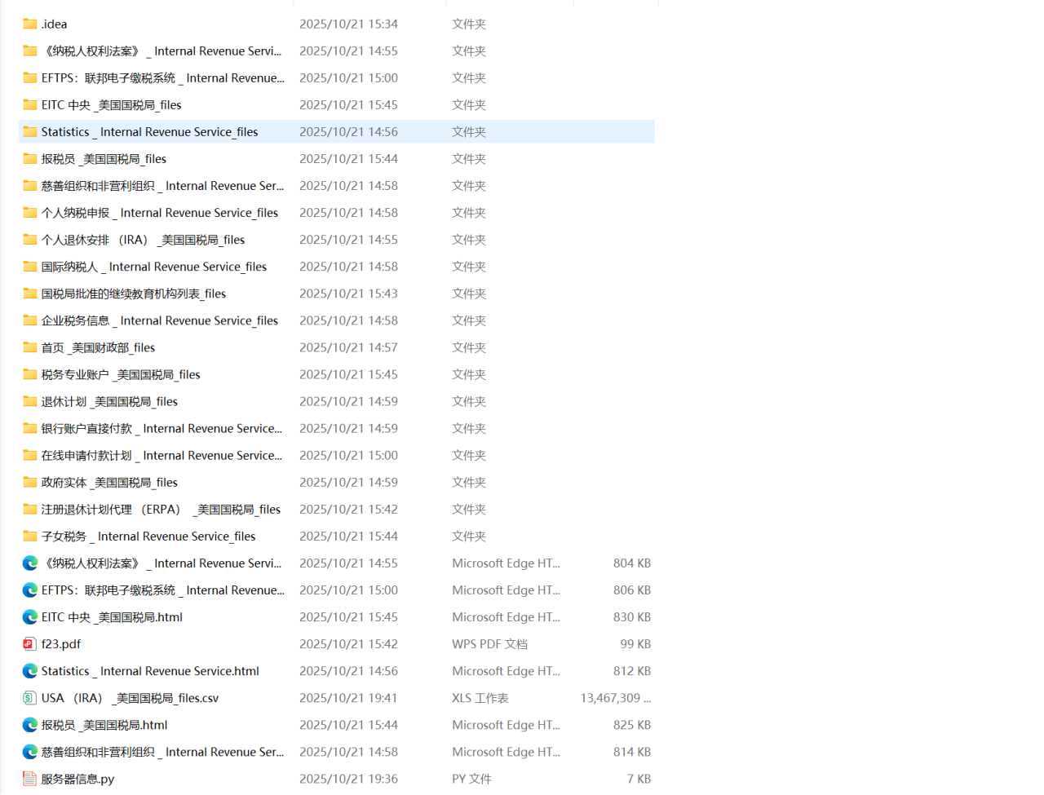This screenshot has height=795, width=1044.
Task: Click the XLS 工作表 type label
Action: (x=480, y=697)
